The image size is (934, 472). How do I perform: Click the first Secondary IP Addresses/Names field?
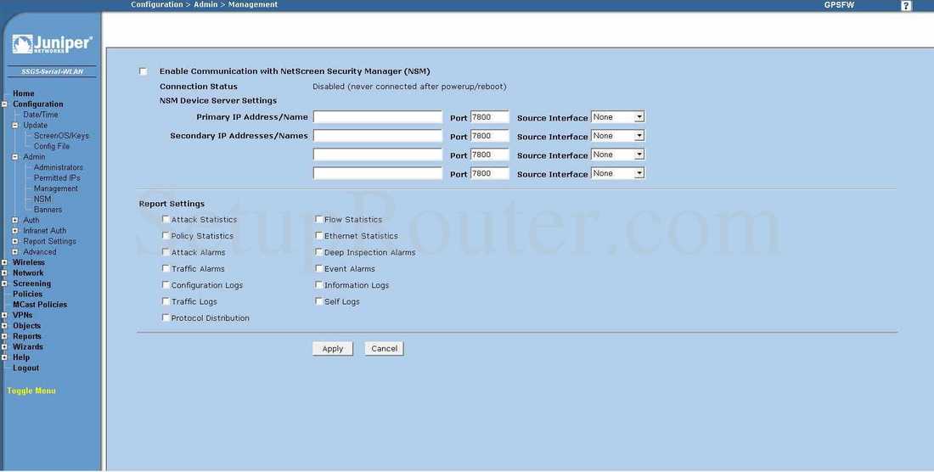pos(378,137)
